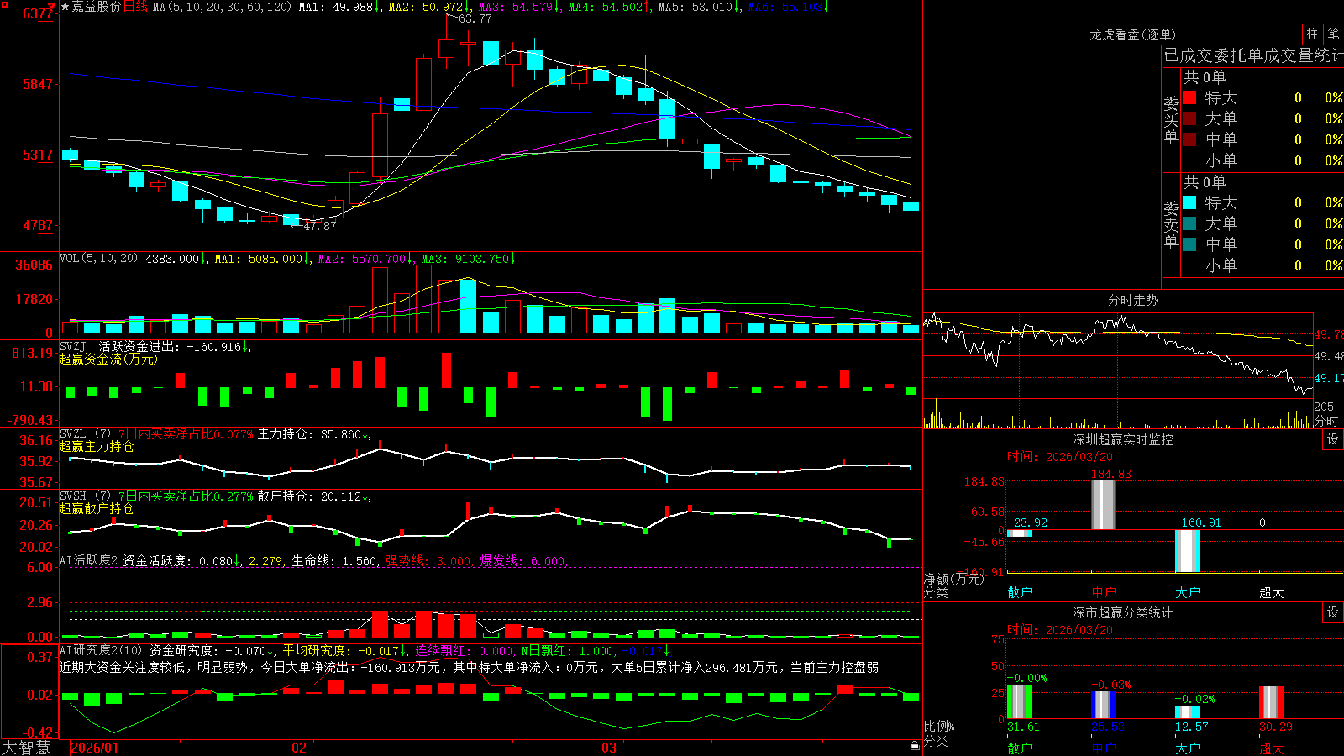
Task: Click the 大户 bar labeled -160.91 in 深圳超赢实时监控
Action: (x=1188, y=551)
